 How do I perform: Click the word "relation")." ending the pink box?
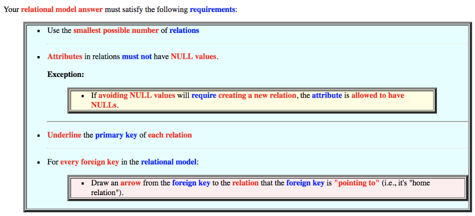click(x=107, y=193)
